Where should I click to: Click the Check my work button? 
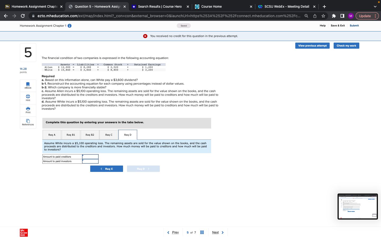(346, 45)
